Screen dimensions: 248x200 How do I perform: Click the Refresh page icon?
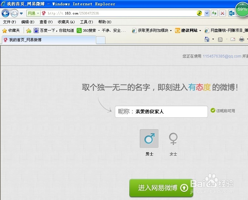pyautogui.click(x=214, y=14)
